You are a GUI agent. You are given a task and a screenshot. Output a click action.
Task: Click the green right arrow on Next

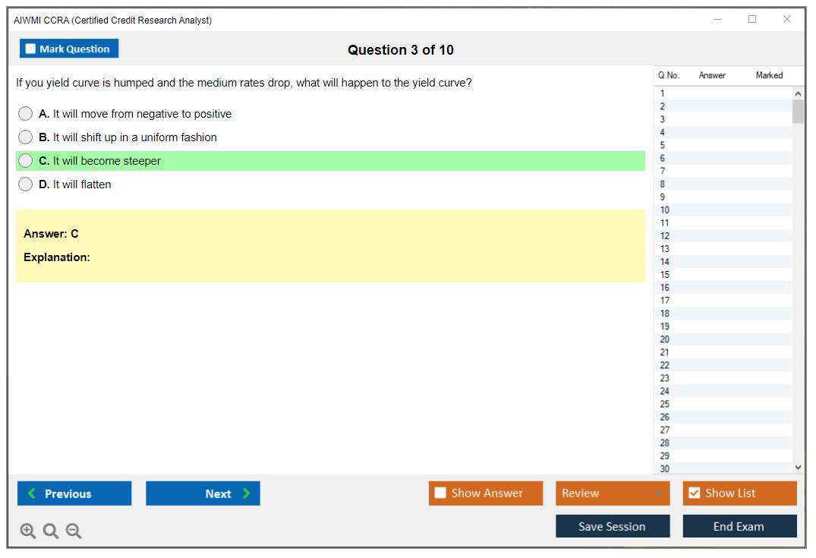(246, 493)
